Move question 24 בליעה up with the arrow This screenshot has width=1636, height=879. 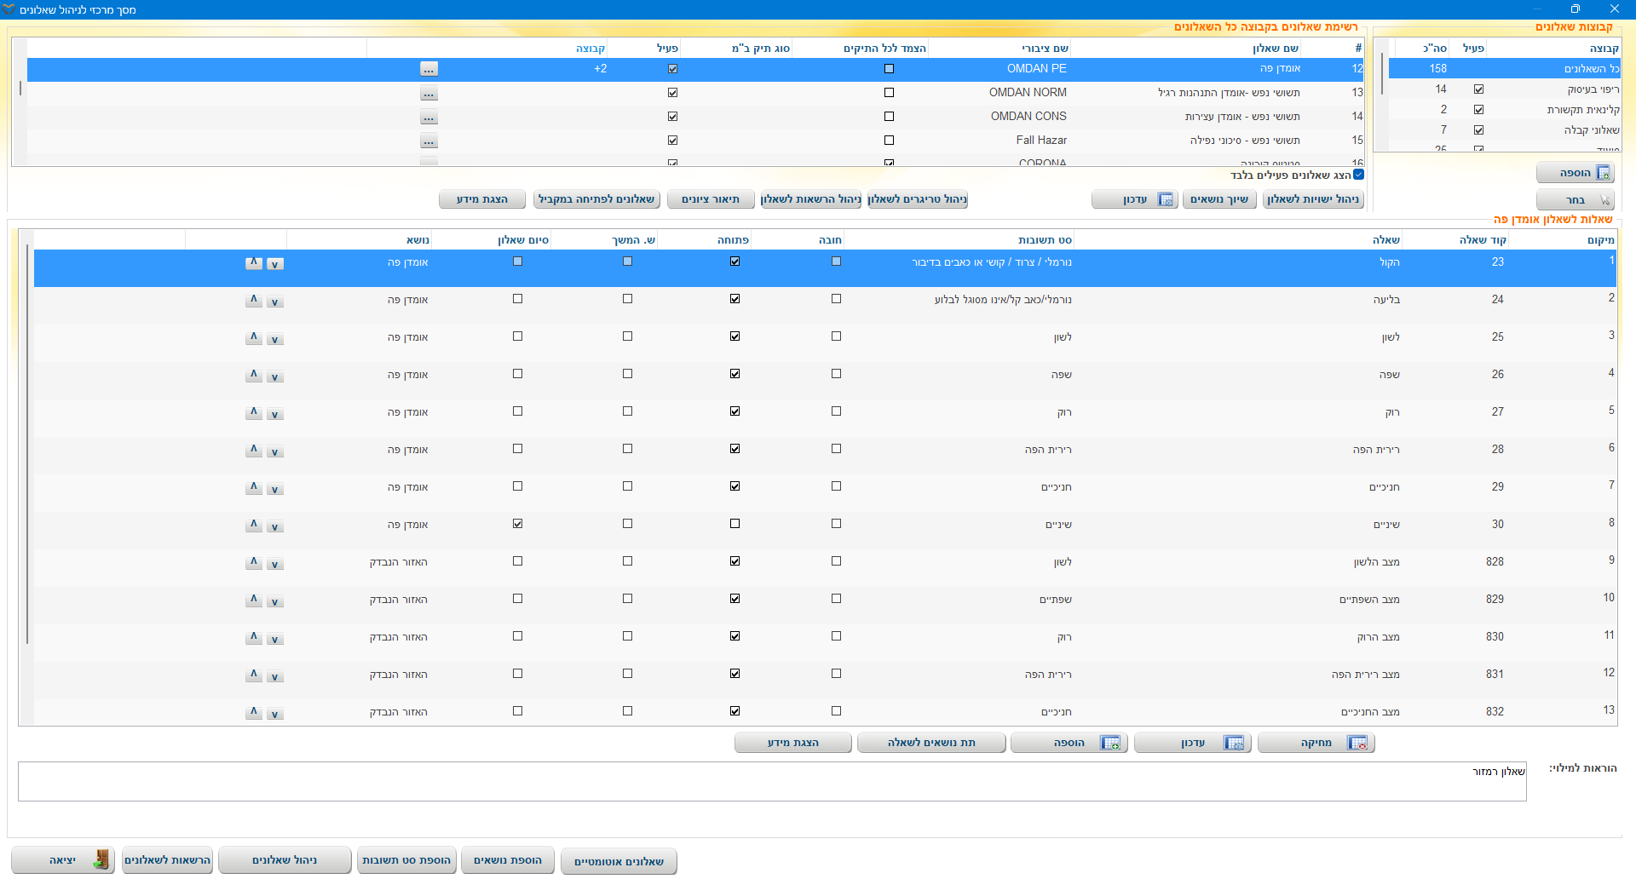253,300
